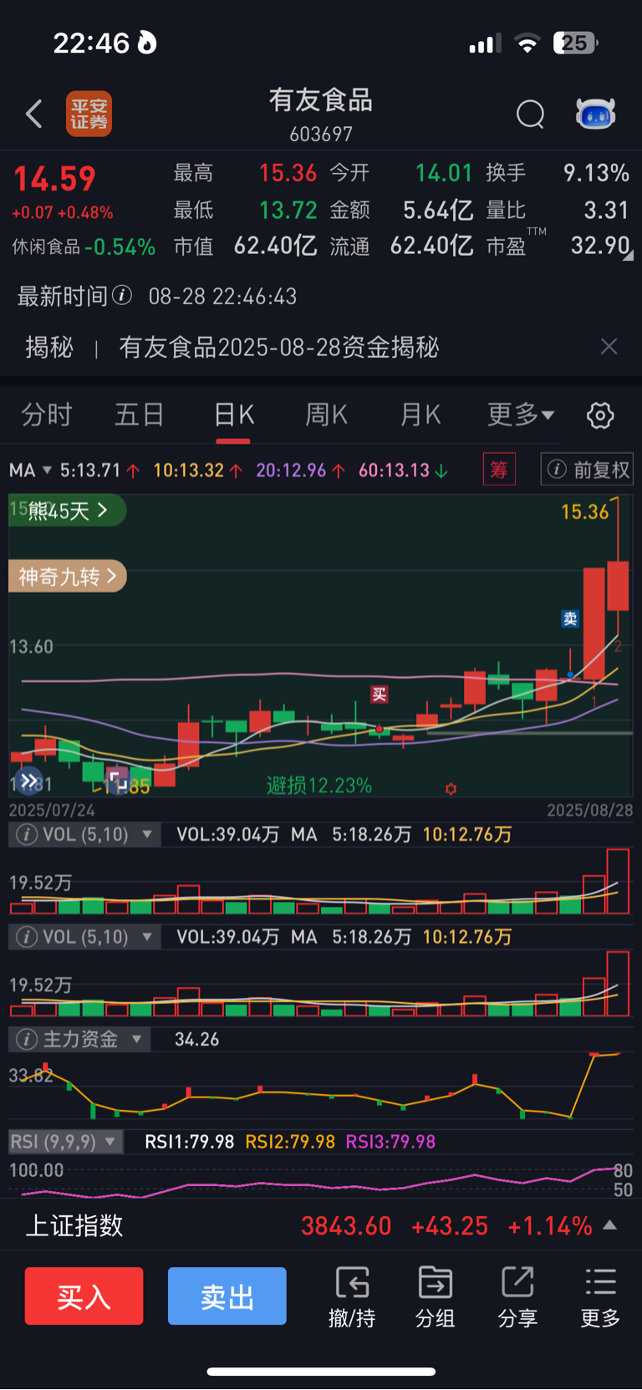Tap the double-arrow expand icon on chart
Screen dimensions: 642x1390
click(x=28, y=782)
